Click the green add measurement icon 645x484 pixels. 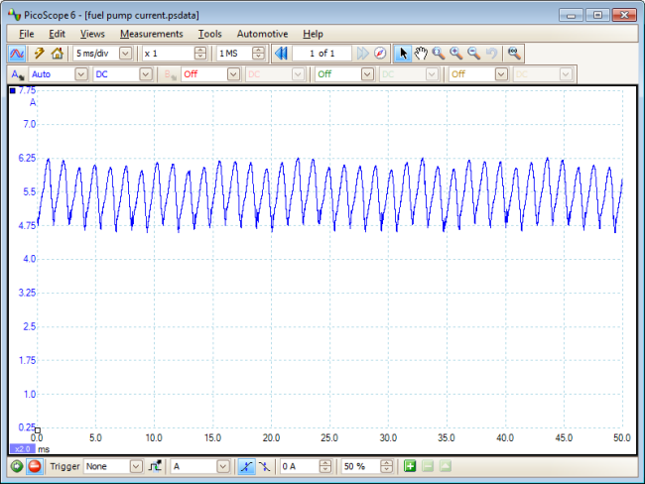pyautogui.click(x=411, y=466)
